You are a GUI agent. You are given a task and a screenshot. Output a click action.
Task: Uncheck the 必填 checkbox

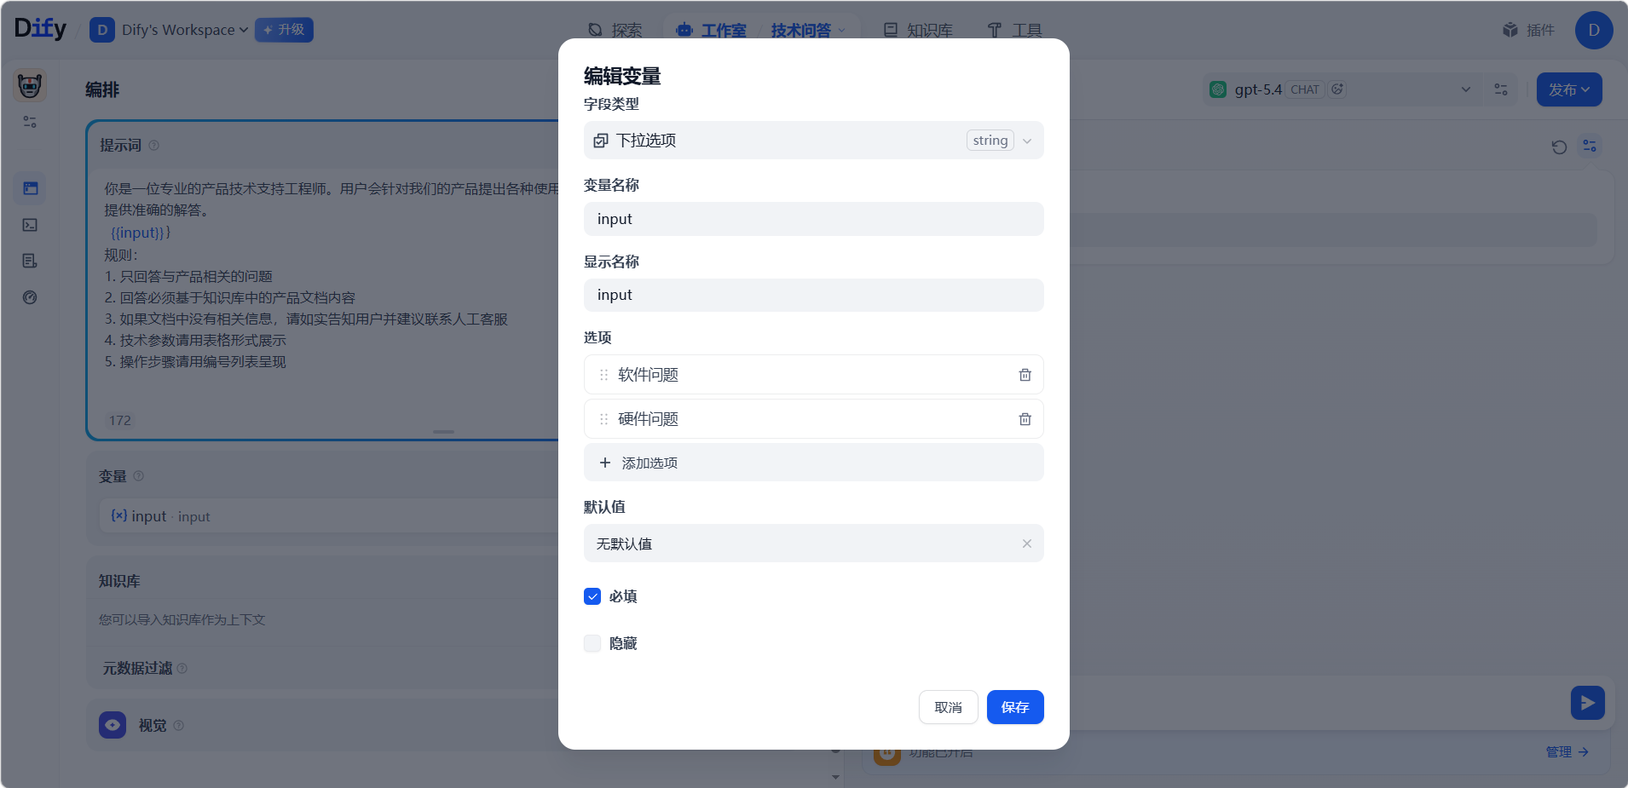click(592, 596)
